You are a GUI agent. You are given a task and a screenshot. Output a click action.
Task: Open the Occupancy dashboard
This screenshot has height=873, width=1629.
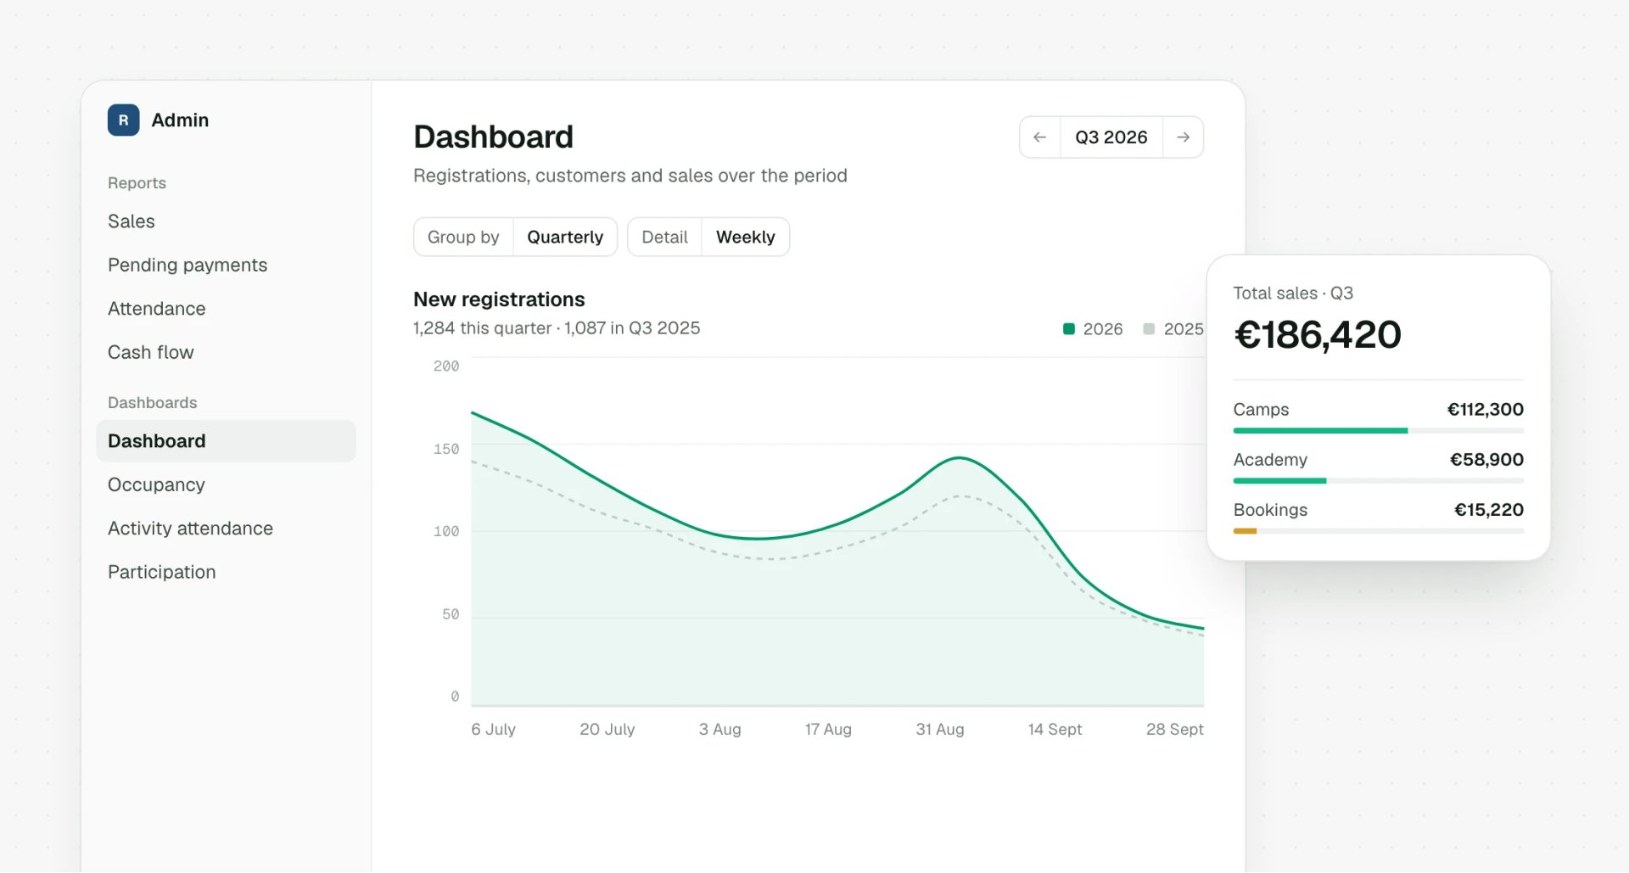[156, 485]
